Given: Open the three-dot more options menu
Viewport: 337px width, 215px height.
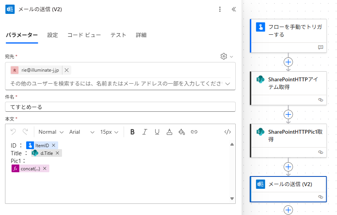Looking at the screenshot, I should [x=220, y=9].
